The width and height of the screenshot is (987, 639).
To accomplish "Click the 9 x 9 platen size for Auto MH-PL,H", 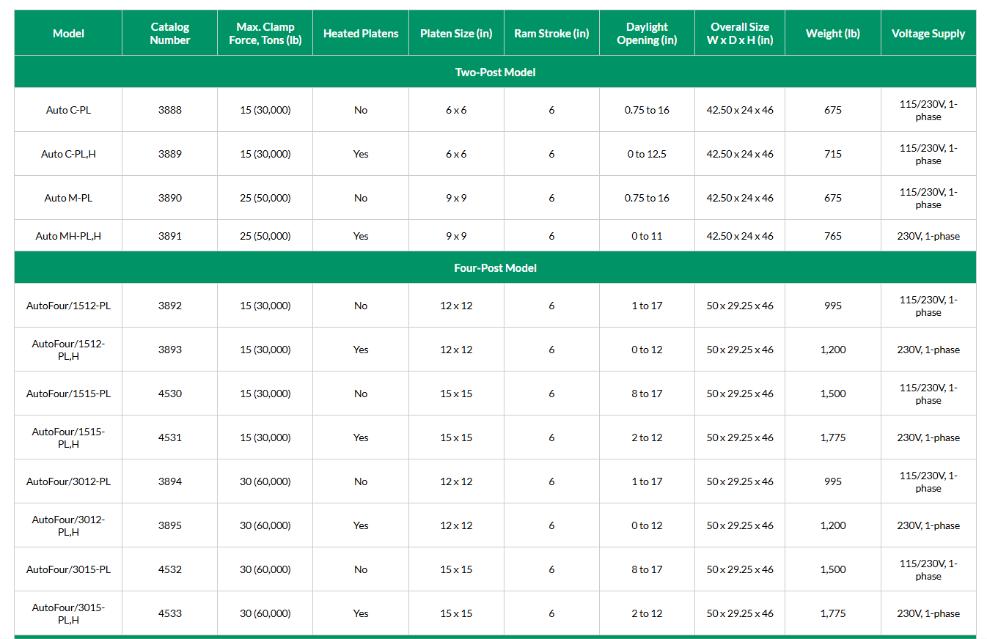I will click(x=456, y=236).
